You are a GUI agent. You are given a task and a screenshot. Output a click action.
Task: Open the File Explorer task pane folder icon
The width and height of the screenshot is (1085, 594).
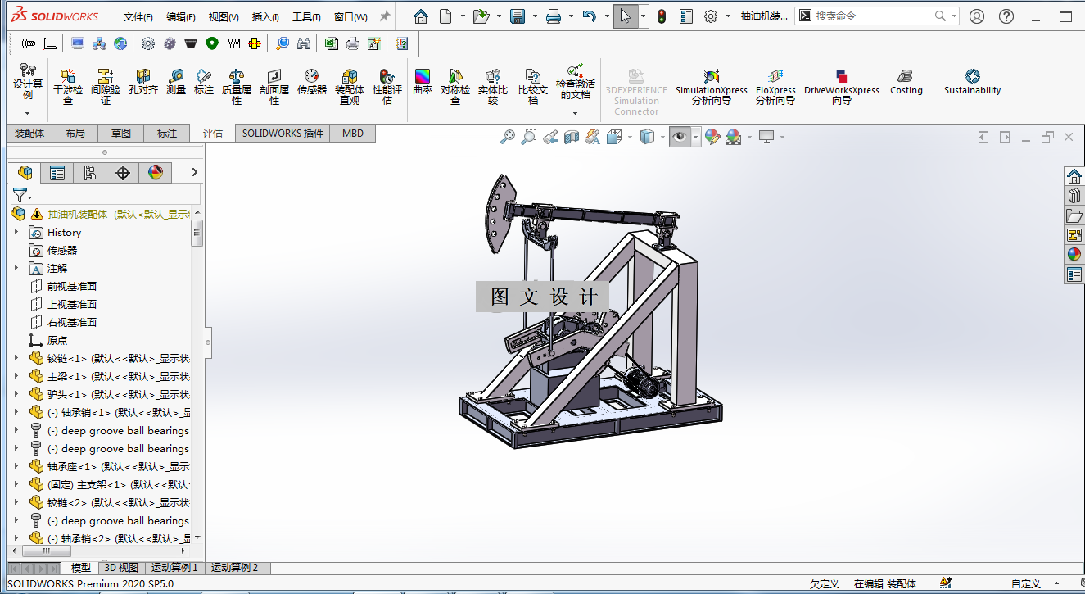point(1074,215)
